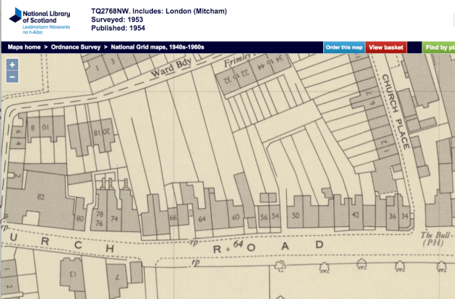The width and height of the screenshot is (455, 299).
Task: Select the green Find by place tab
Action: point(439,47)
